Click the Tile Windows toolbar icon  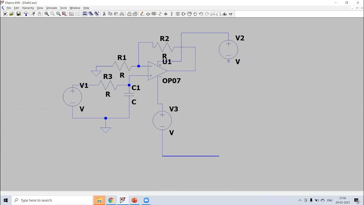click(85, 14)
